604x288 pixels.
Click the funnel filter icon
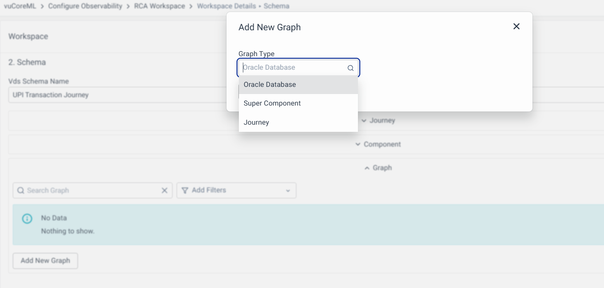click(x=185, y=190)
